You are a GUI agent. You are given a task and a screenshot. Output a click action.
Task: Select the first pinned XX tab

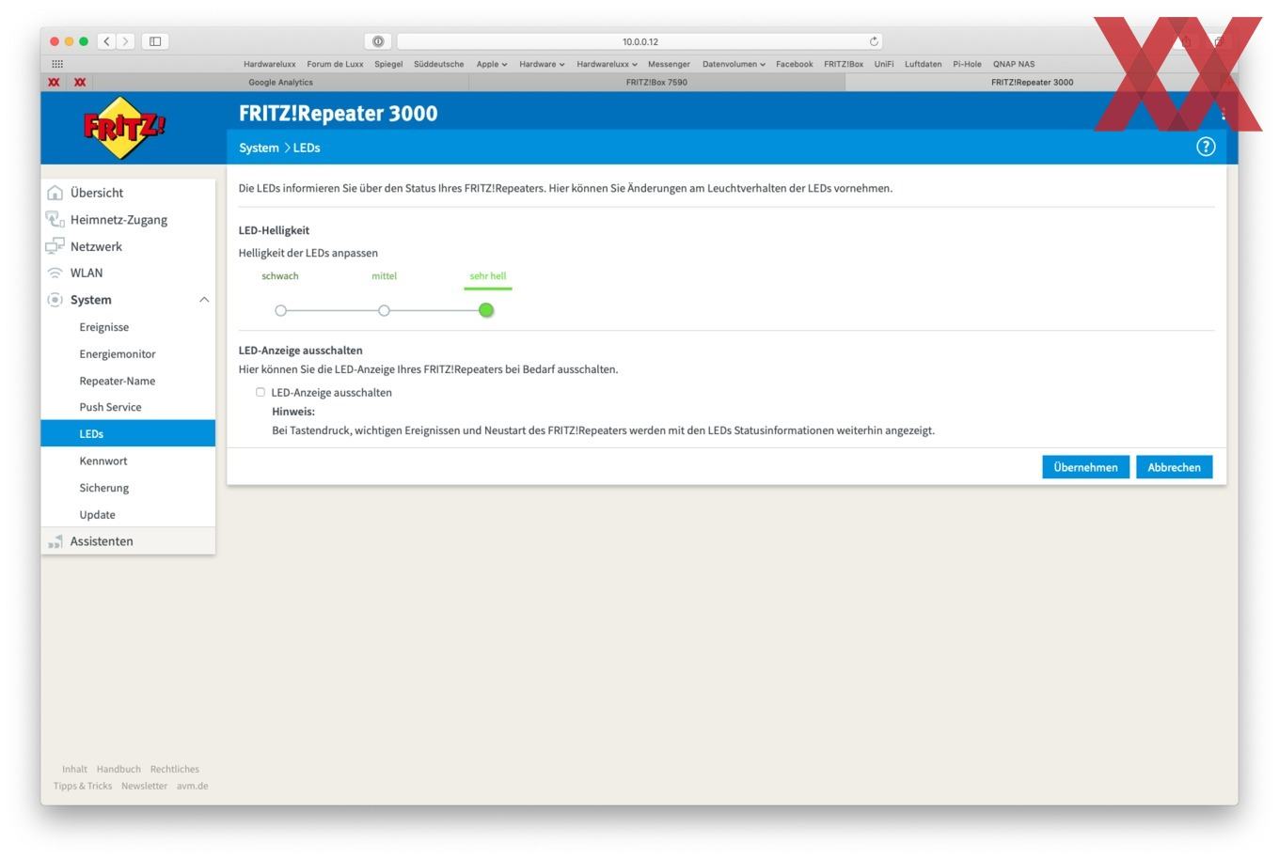pyautogui.click(x=54, y=82)
